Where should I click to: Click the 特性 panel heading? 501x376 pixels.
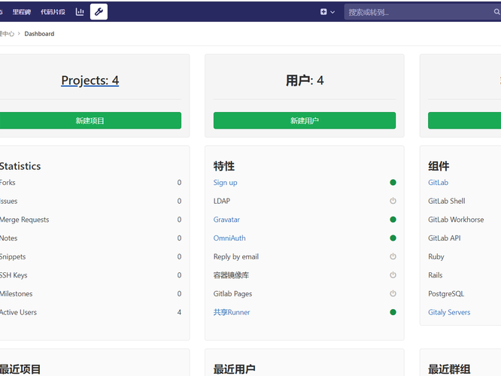click(x=224, y=166)
